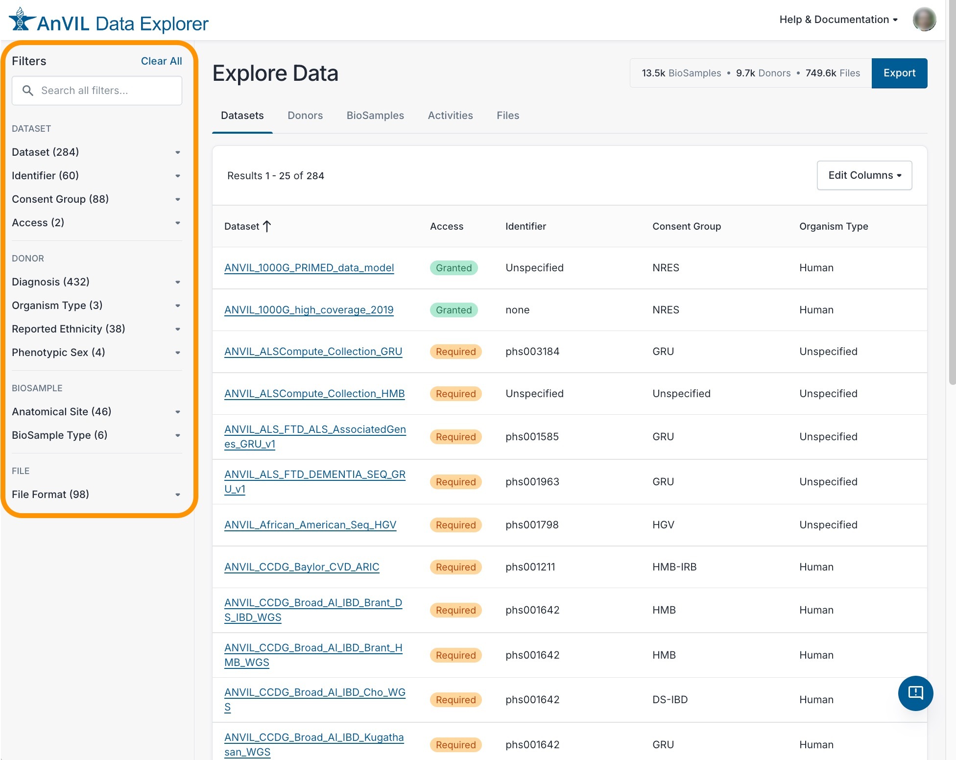Open the user profile avatar
The image size is (956, 760).
924,20
